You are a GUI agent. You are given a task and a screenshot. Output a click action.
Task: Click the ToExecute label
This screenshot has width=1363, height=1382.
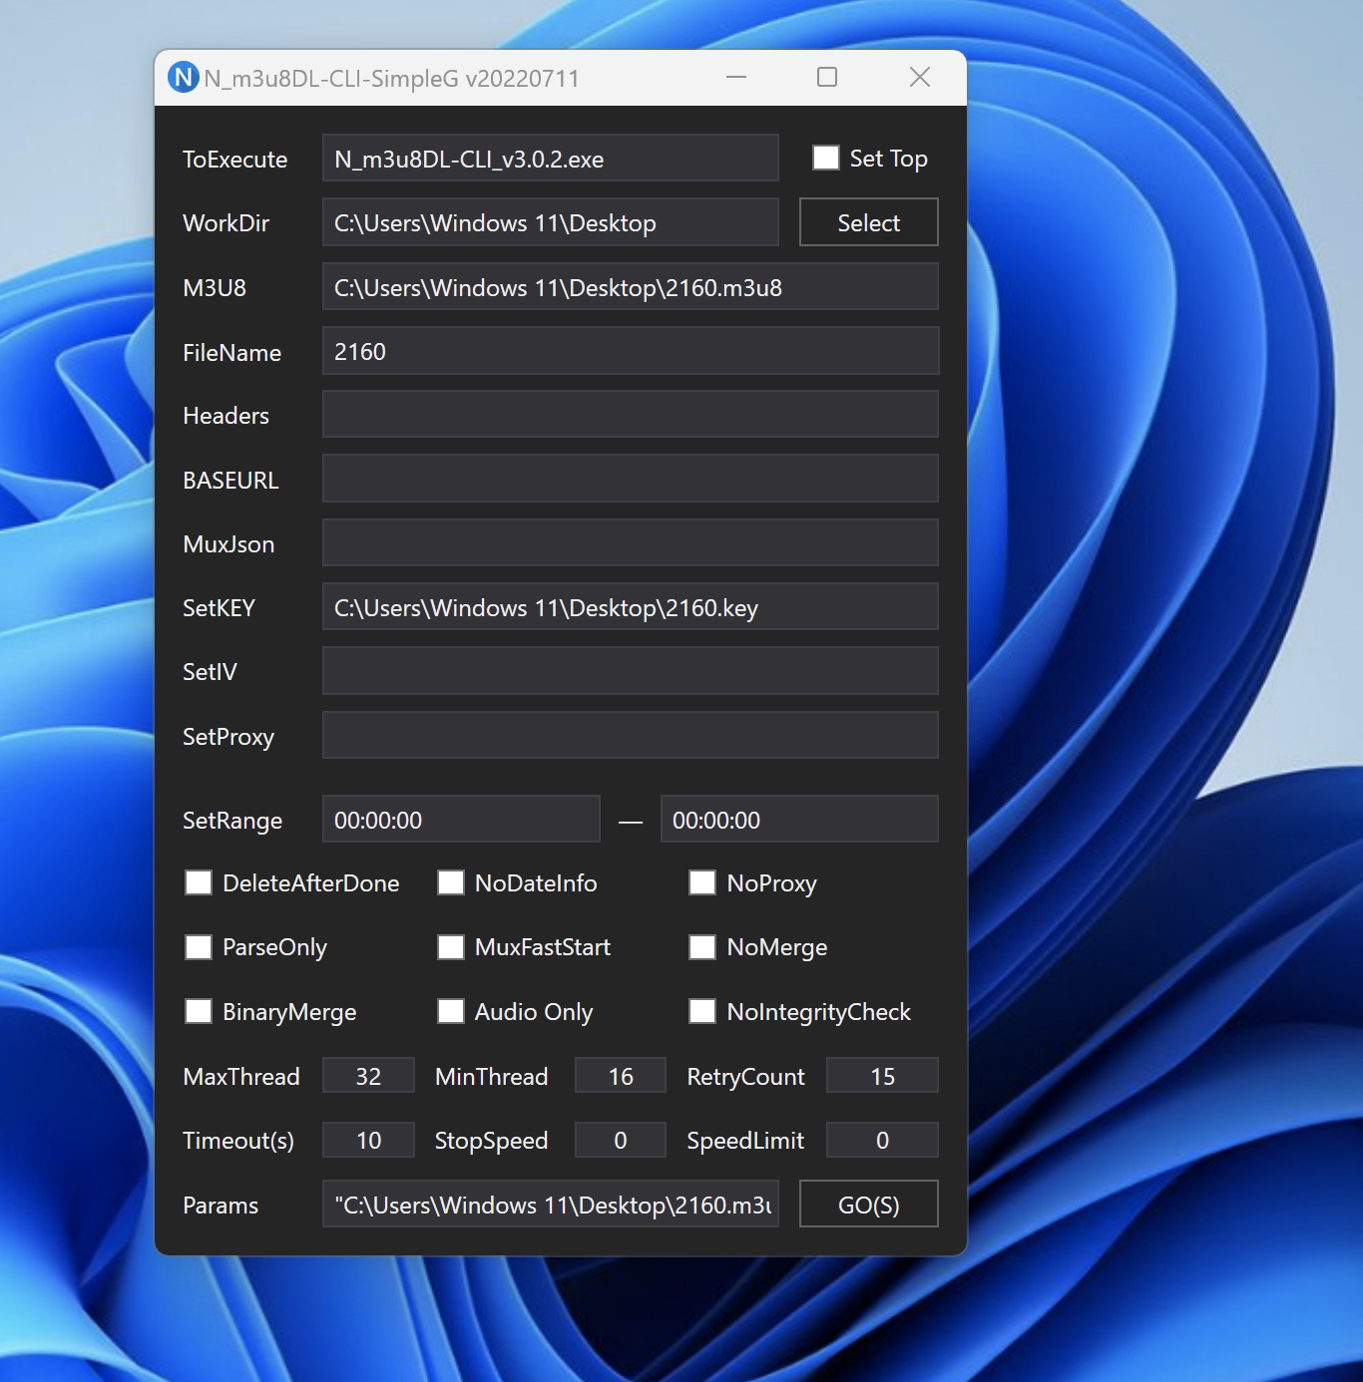click(234, 160)
